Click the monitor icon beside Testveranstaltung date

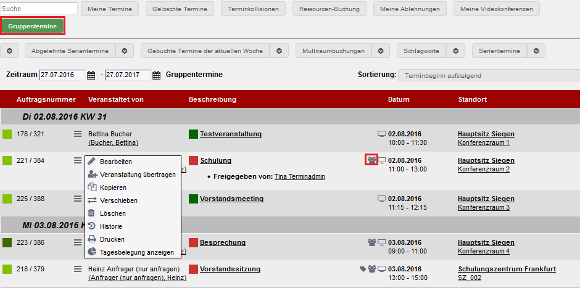click(x=381, y=134)
